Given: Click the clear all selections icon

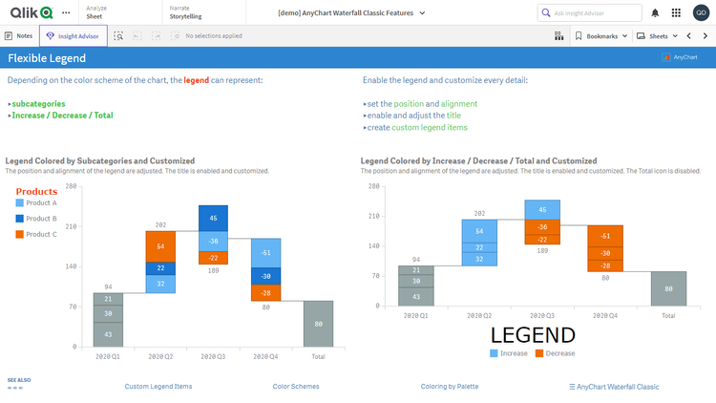Looking at the screenshot, I should click(x=175, y=35).
